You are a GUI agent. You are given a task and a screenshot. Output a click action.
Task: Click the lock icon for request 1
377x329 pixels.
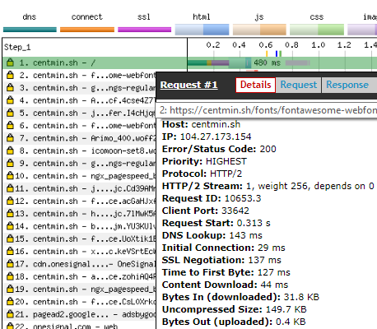point(10,63)
